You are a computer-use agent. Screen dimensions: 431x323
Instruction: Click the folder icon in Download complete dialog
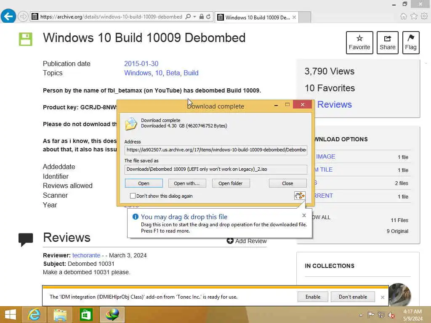(131, 124)
